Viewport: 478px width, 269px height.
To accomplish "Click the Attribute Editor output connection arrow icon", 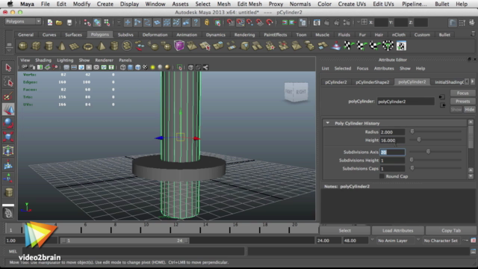I will [443, 105].
